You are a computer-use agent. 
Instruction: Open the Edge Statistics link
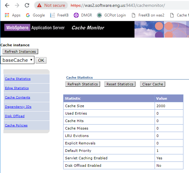point(17,88)
